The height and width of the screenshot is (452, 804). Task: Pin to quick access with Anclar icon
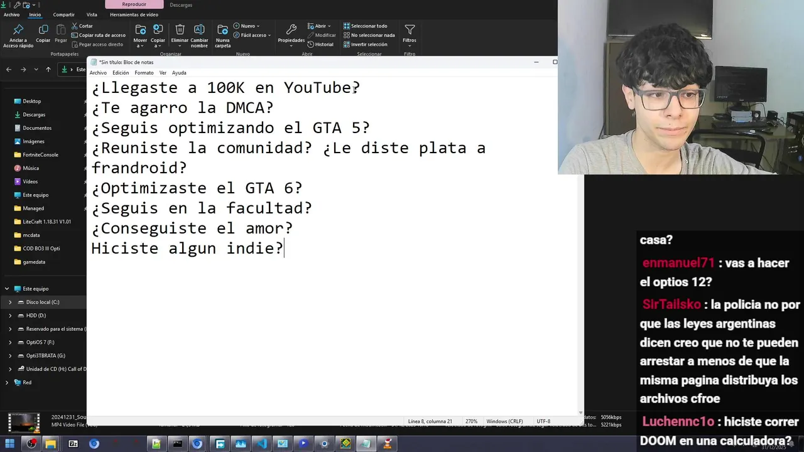[x=18, y=36]
